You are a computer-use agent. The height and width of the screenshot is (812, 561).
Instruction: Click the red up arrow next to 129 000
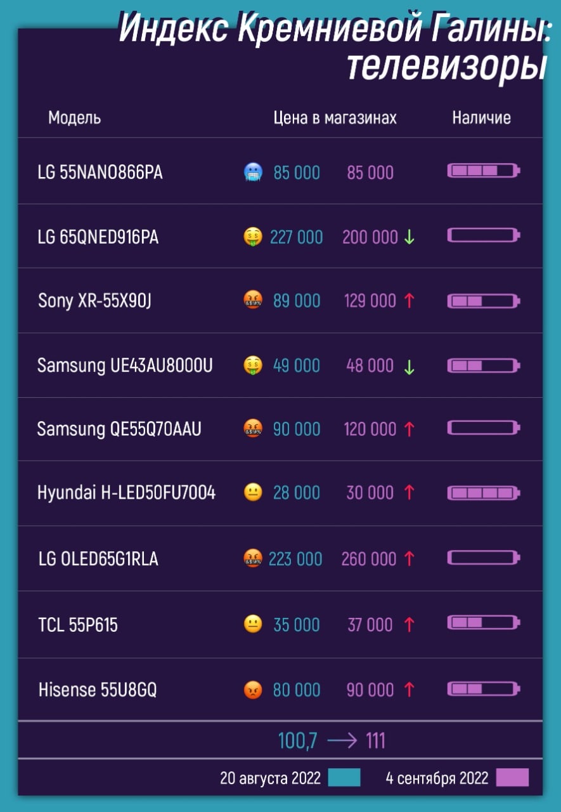coord(409,301)
